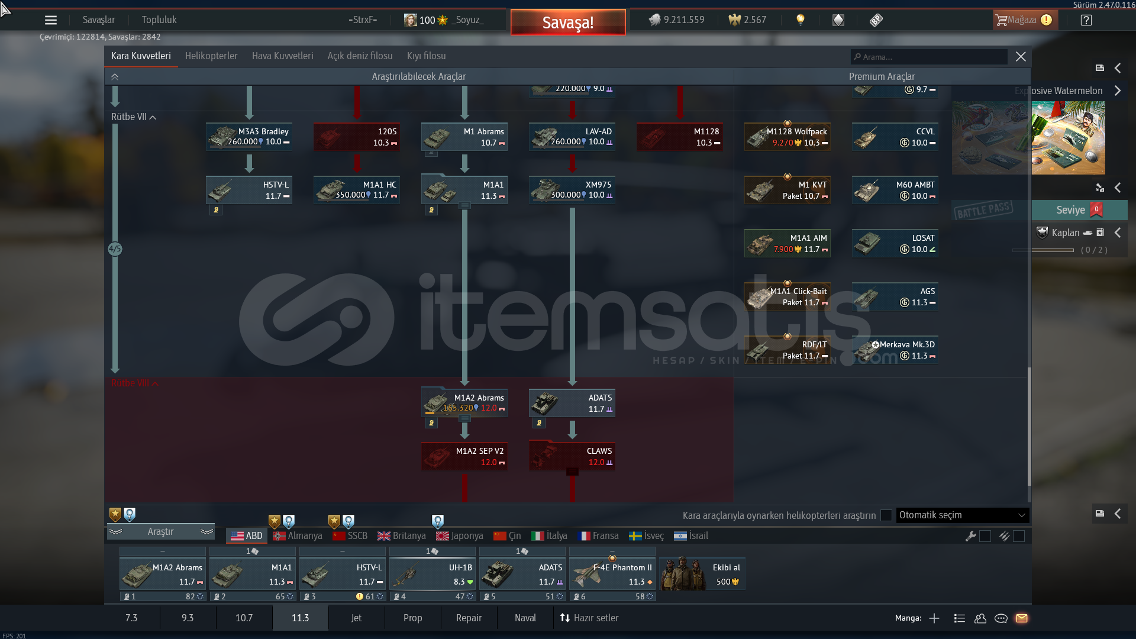Click the golden eagles balance 2.567

coord(747,20)
